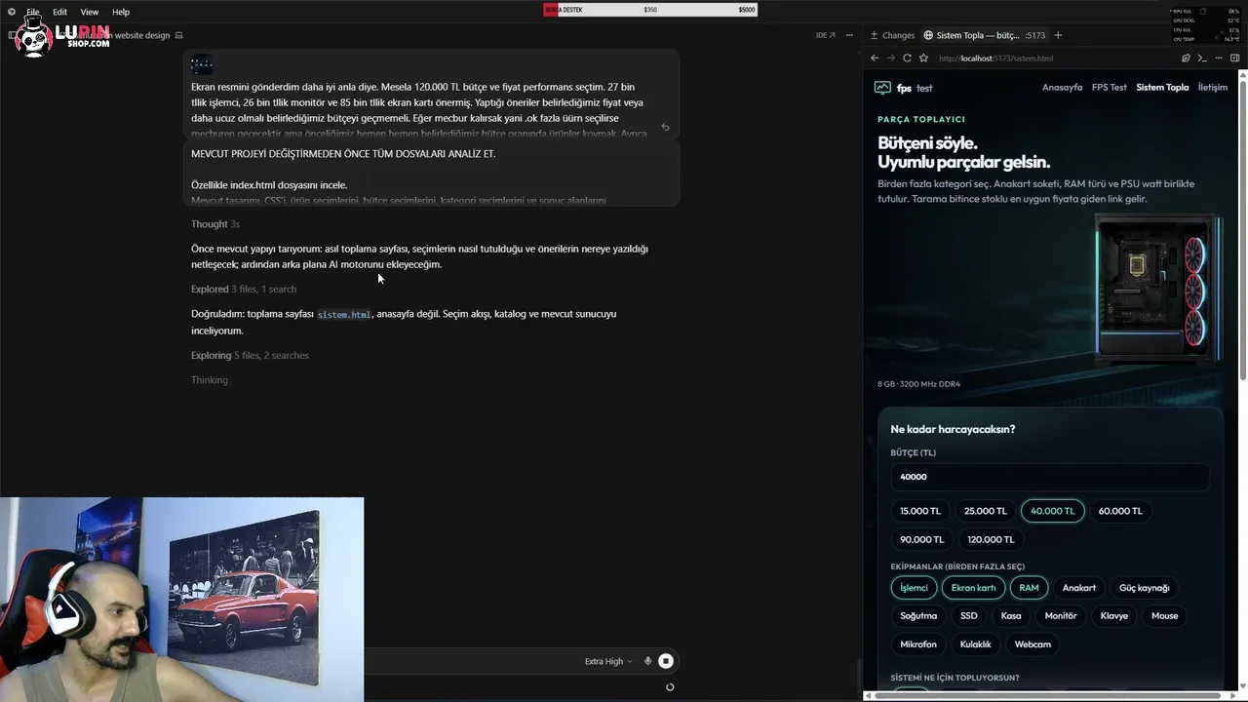Screen dimensions: 1248x702
Task: Toggle the Klavye component chip
Action: coord(1114,616)
